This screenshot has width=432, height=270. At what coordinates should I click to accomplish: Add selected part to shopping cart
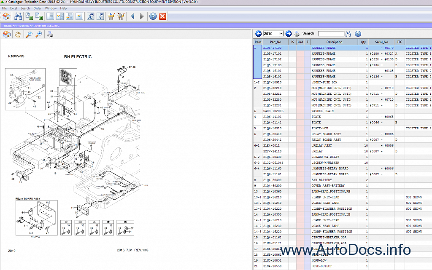[111, 16]
